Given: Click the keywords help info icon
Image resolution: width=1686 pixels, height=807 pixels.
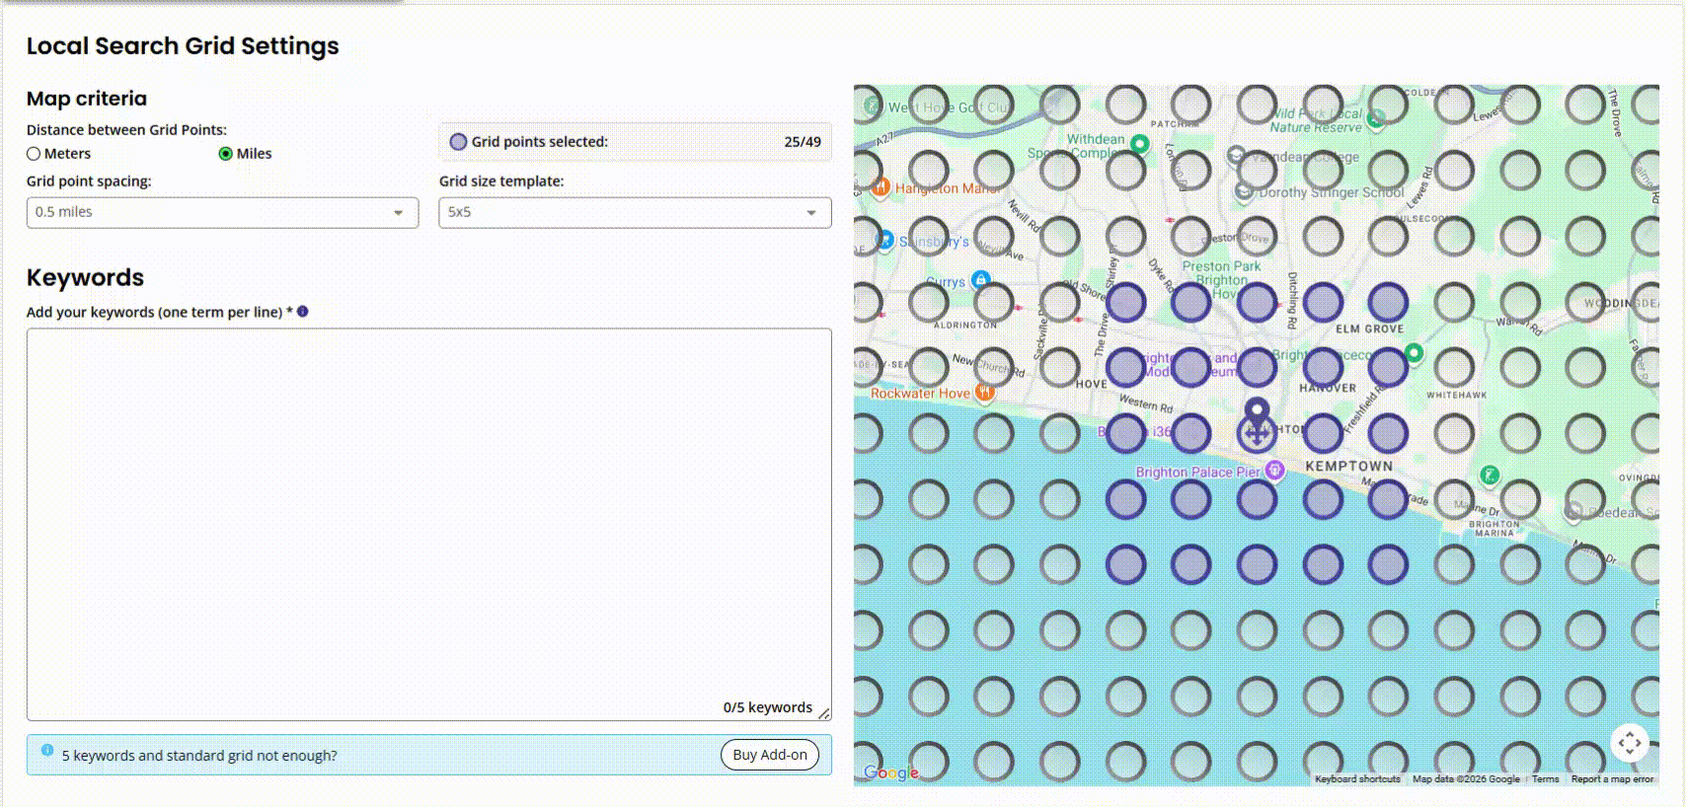Looking at the screenshot, I should pos(303,312).
